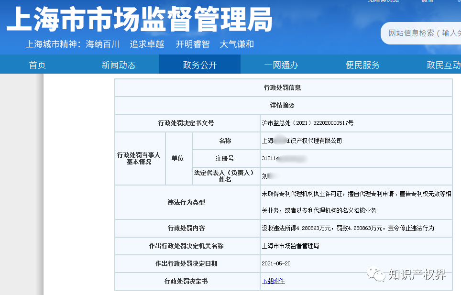Click the 上海市市场监督管理局 site title
461x295 pixels.
[139, 20]
